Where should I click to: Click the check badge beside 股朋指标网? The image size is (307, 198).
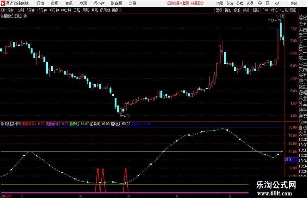(x=2, y=124)
